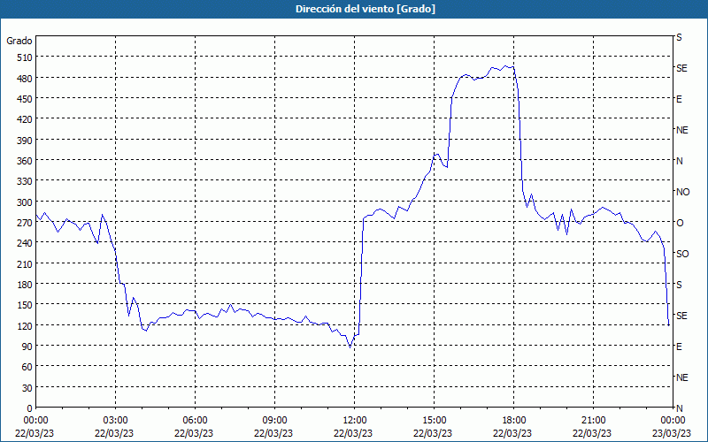Click the "NE" compass label near 30
Viewport: 708px width, 442px height.
[681, 377]
